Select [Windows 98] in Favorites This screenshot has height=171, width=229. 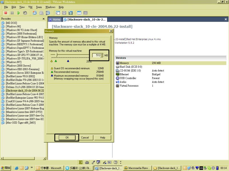tap(13, 27)
